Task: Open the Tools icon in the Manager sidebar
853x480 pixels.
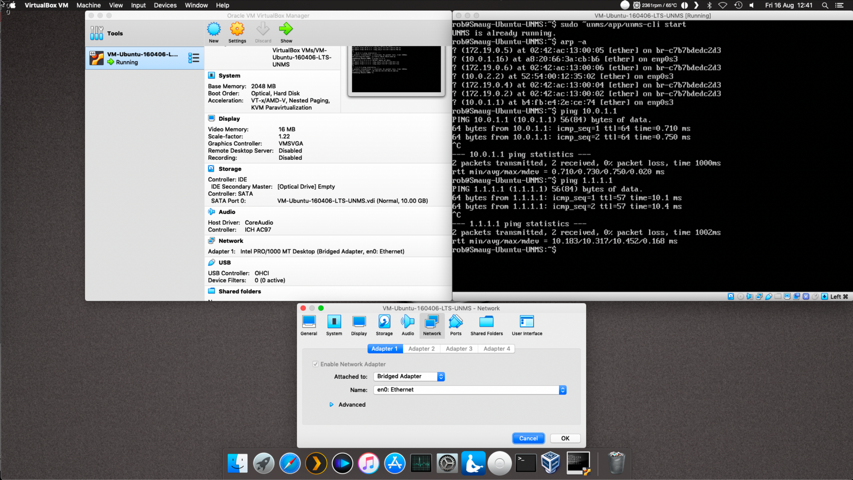Action: 97,33
